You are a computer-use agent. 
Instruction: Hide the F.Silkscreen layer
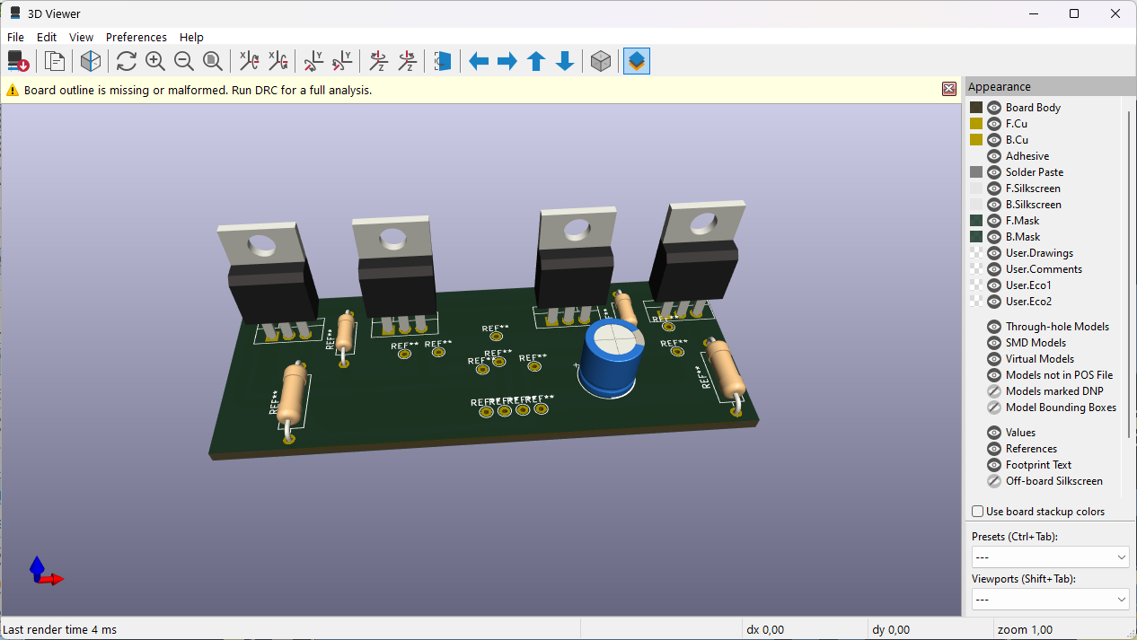(x=994, y=188)
